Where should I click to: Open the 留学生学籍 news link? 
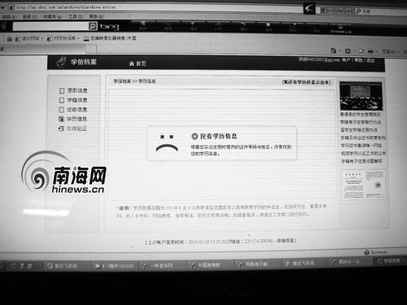[359, 130]
